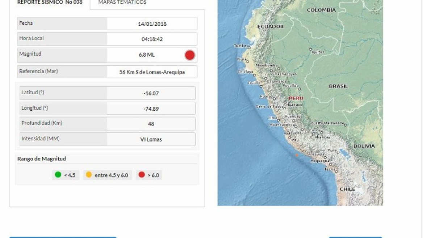Click the red magnitude indicator dot
The image size is (423, 238).
(190, 55)
